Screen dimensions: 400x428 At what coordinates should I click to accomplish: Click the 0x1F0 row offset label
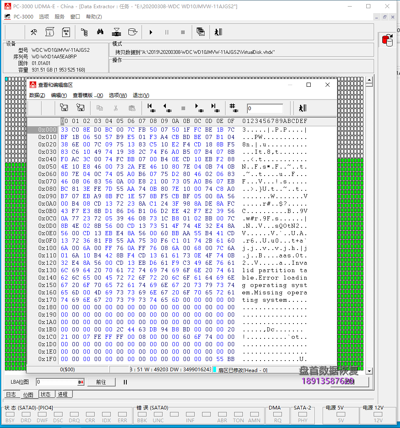click(47, 359)
